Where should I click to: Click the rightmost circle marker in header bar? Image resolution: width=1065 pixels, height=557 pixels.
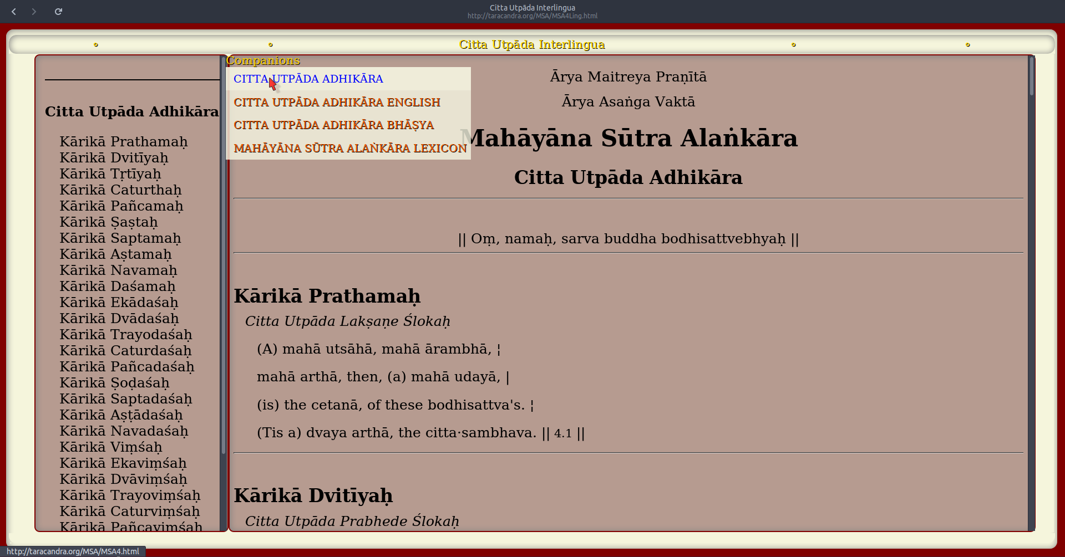point(968,45)
